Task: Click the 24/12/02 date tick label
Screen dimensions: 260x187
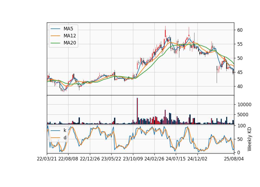Action: tap(197, 159)
